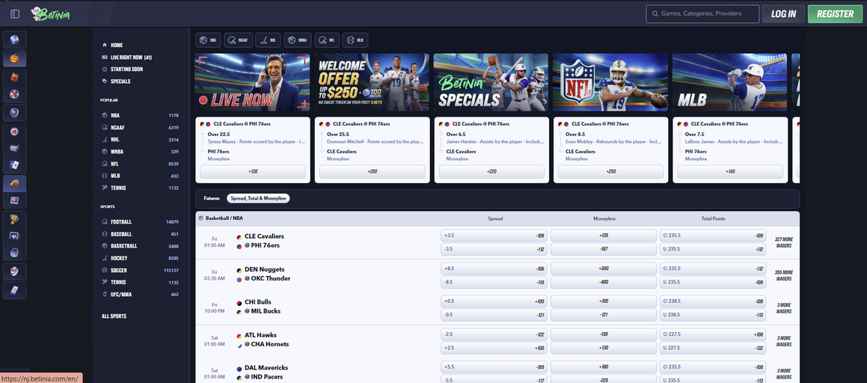Switch to Futures tab
Image resolution: width=867 pixels, height=383 pixels.
(x=211, y=198)
